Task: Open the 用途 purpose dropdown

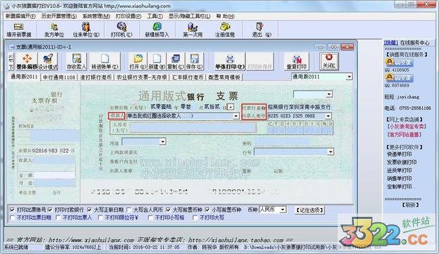Action: 162,142
